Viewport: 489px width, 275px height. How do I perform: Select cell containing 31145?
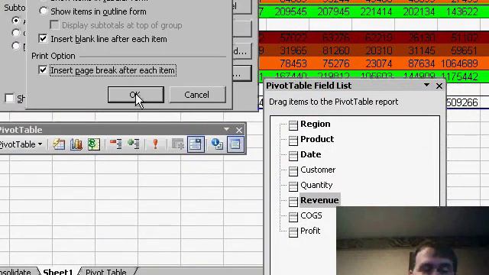click(x=416, y=50)
